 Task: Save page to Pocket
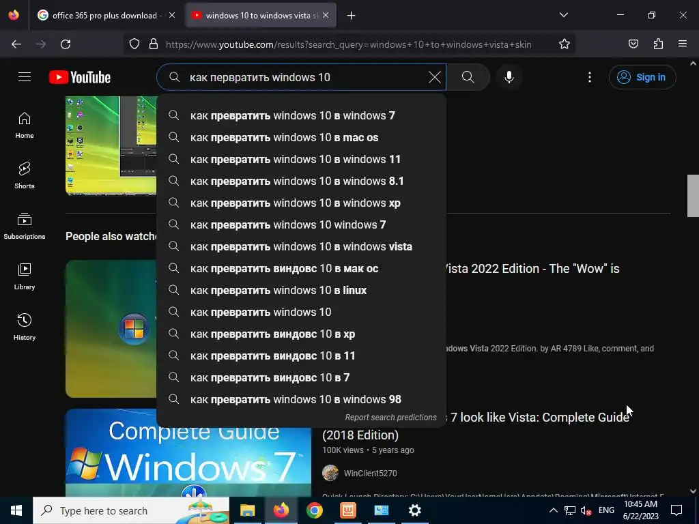tap(633, 44)
